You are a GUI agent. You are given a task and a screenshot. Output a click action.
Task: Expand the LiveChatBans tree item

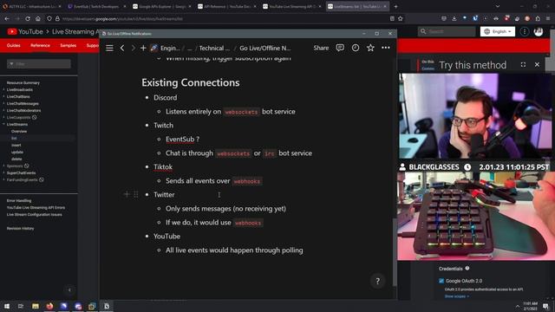pyautogui.click(x=3, y=96)
